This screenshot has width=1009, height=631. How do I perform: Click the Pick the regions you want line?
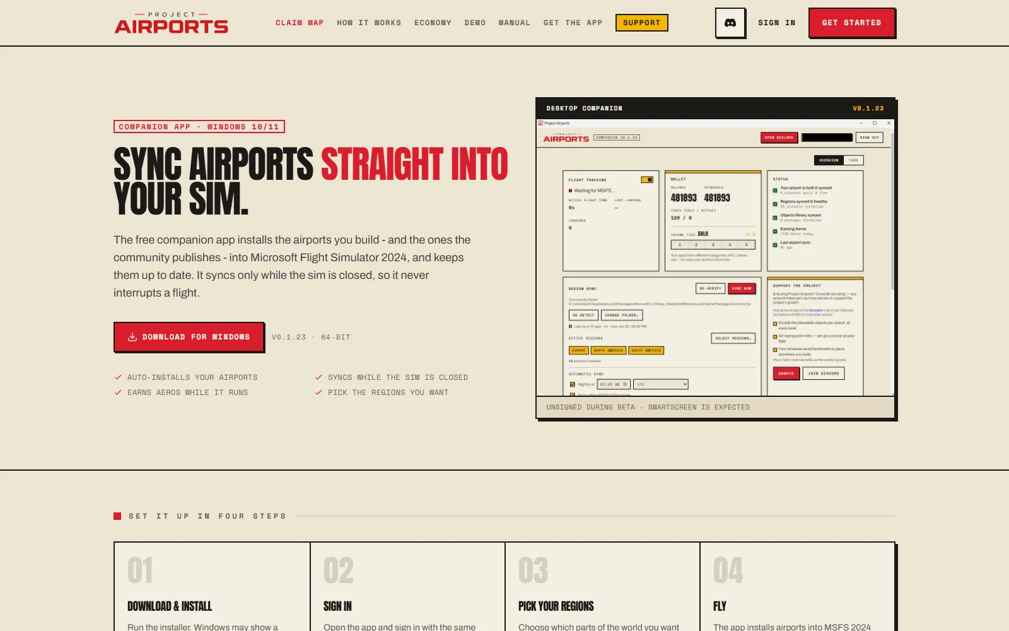(x=382, y=392)
